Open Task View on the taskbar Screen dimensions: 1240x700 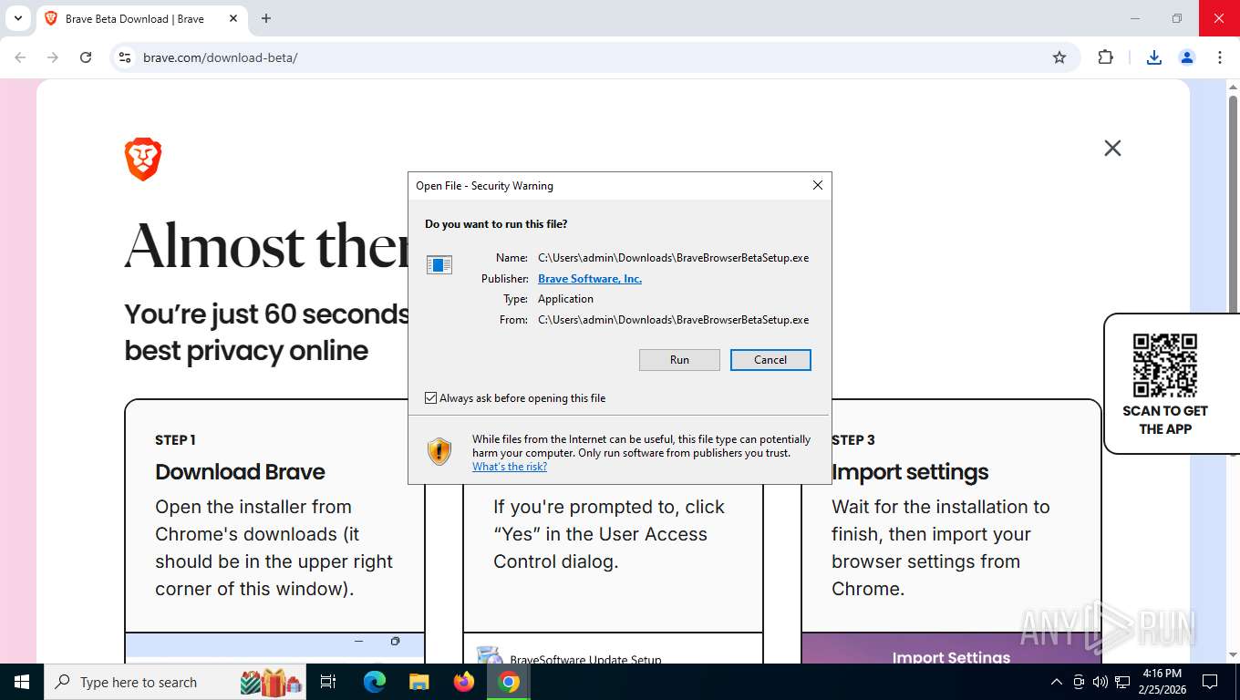click(328, 682)
